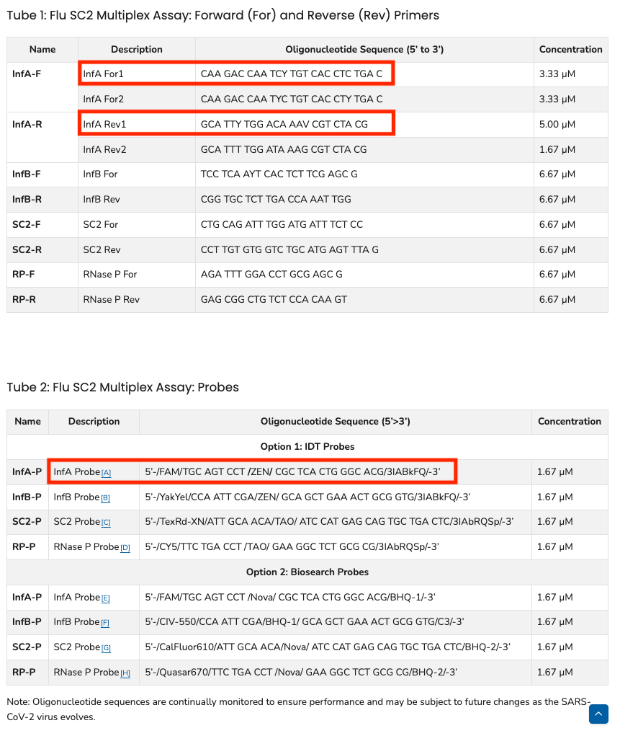Open footnote [D] on RNase P Probe
Viewport: 620px width, 736px height.
(125, 548)
